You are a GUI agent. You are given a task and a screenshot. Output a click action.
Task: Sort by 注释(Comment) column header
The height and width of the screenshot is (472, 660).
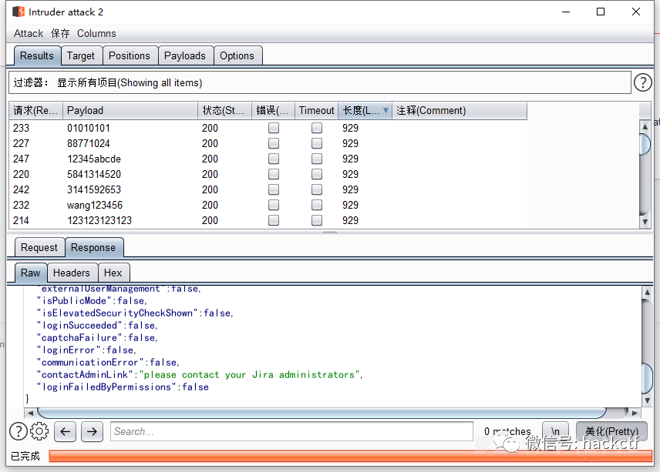point(460,111)
